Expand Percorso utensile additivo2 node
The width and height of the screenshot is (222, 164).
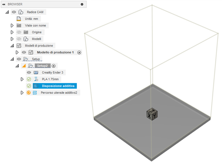point(22,92)
